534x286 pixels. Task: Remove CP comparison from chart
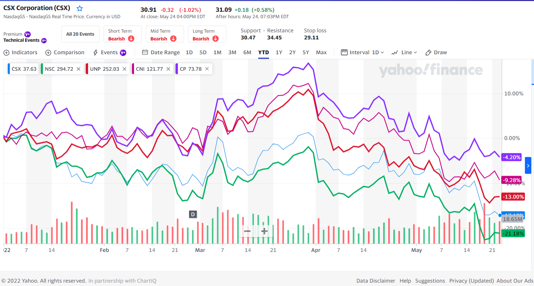(x=207, y=69)
